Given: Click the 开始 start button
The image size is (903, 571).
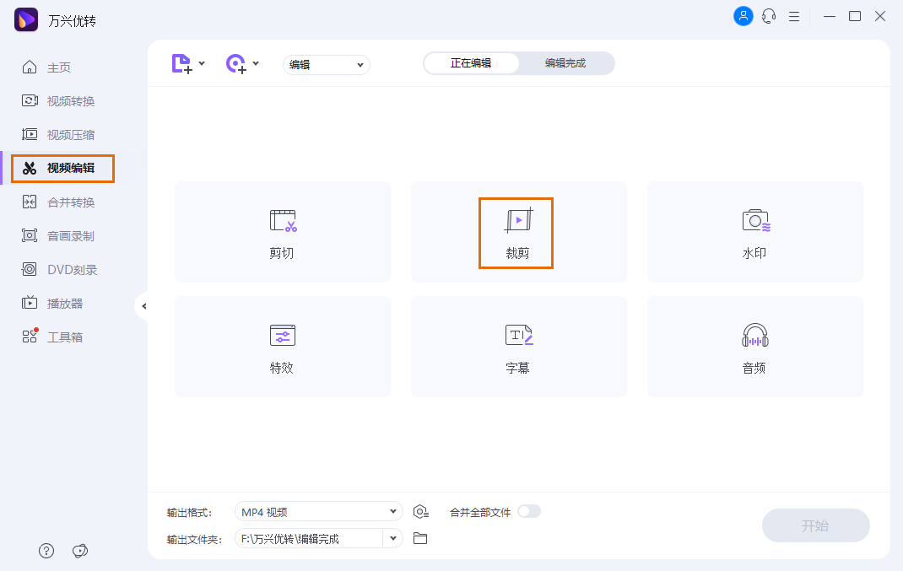Looking at the screenshot, I should pyautogui.click(x=815, y=525).
